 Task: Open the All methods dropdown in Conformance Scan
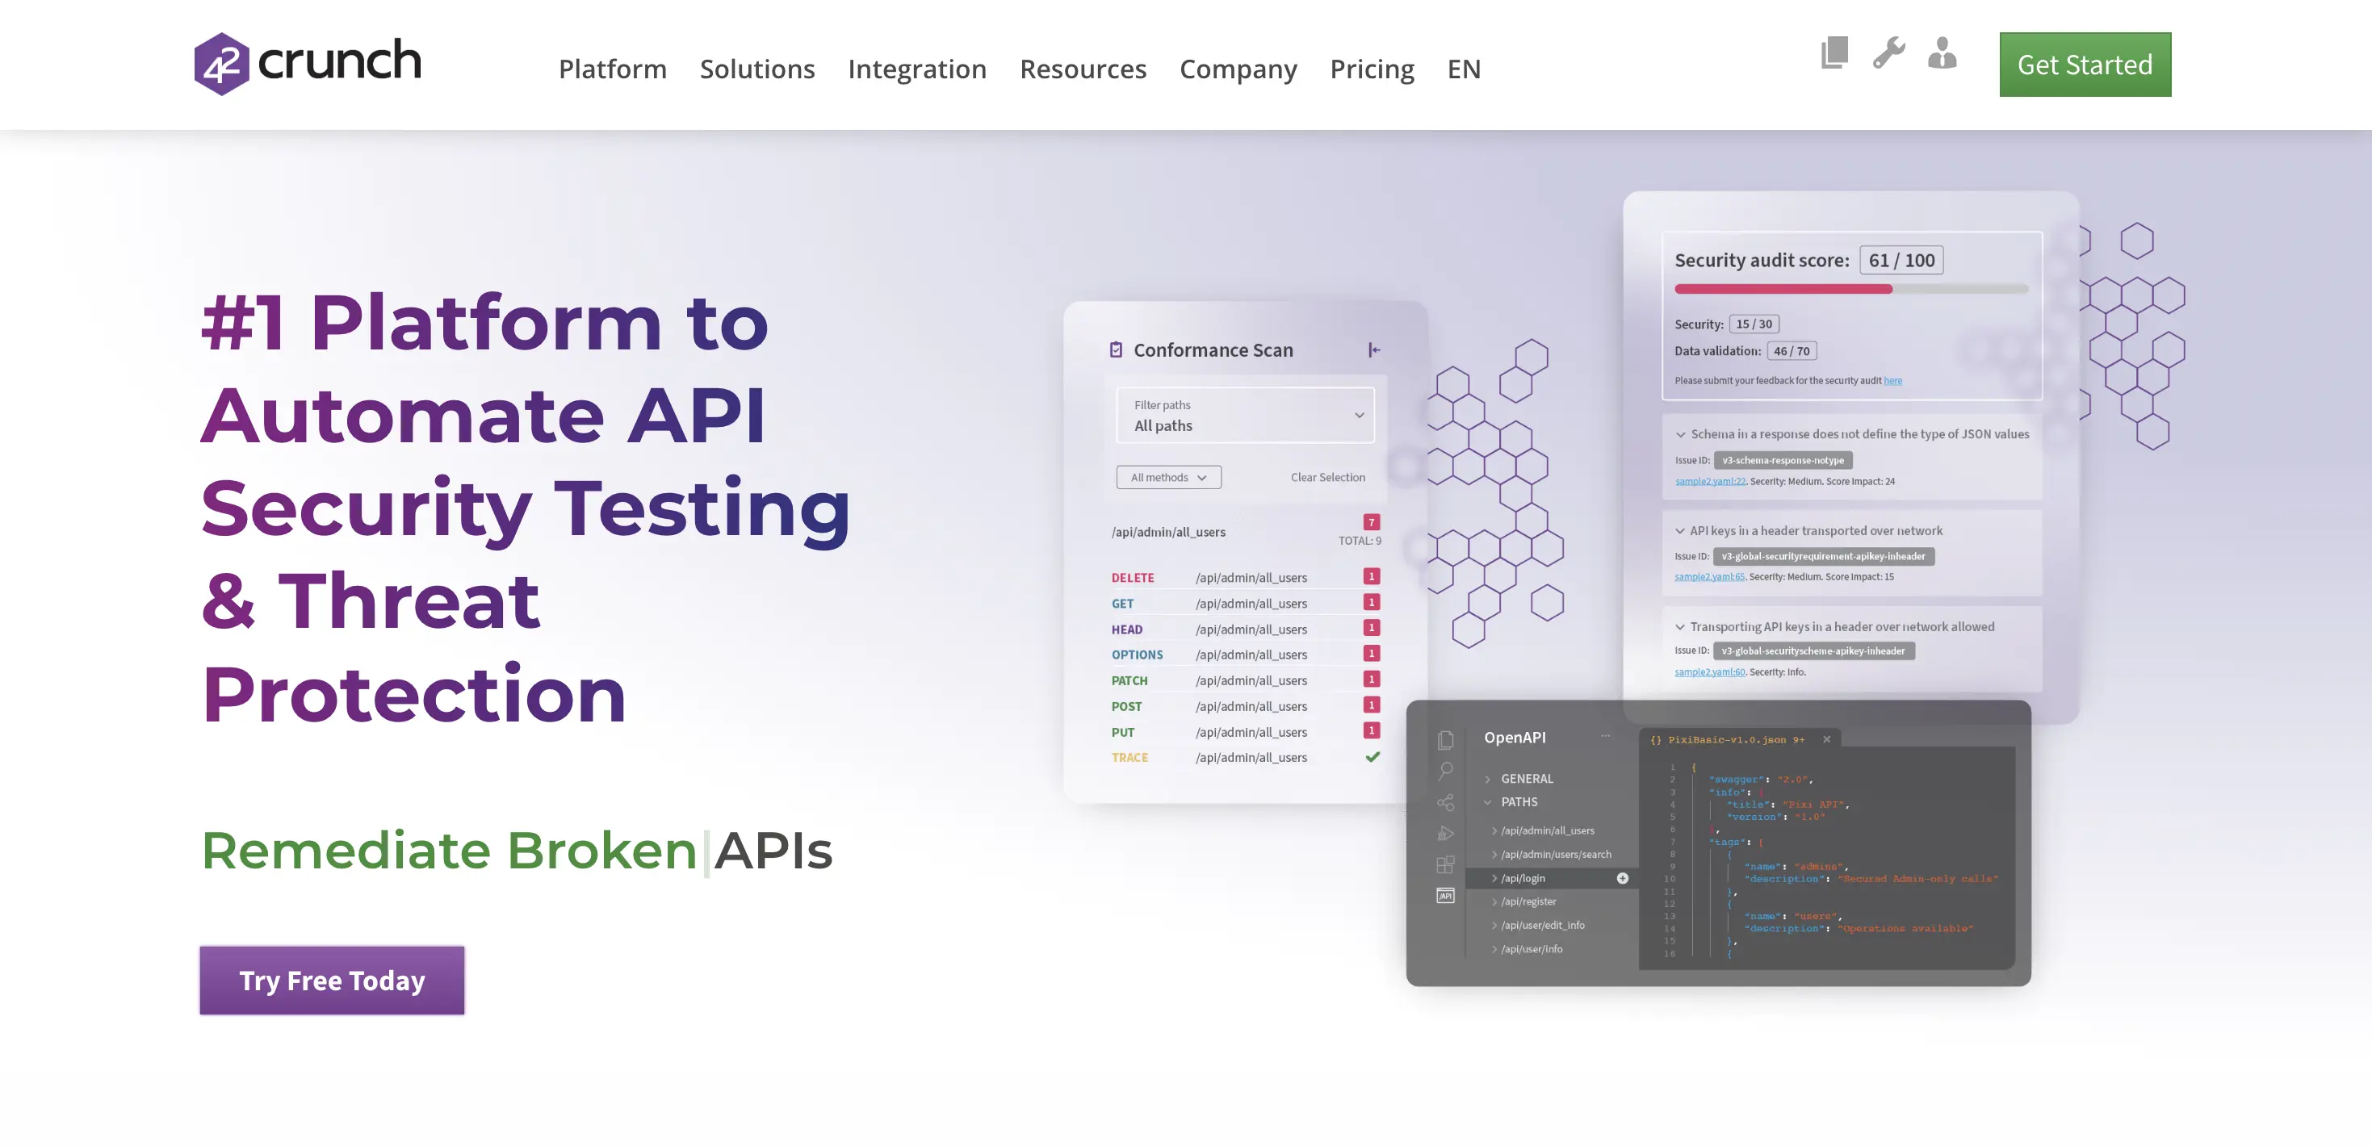coord(1169,477)
